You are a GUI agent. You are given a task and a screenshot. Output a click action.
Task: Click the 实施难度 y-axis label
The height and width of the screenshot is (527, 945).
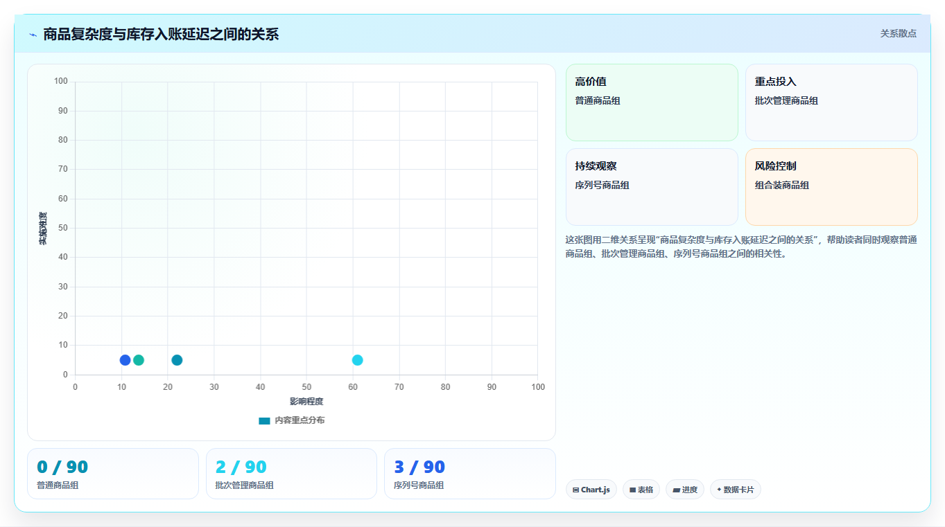43,229
